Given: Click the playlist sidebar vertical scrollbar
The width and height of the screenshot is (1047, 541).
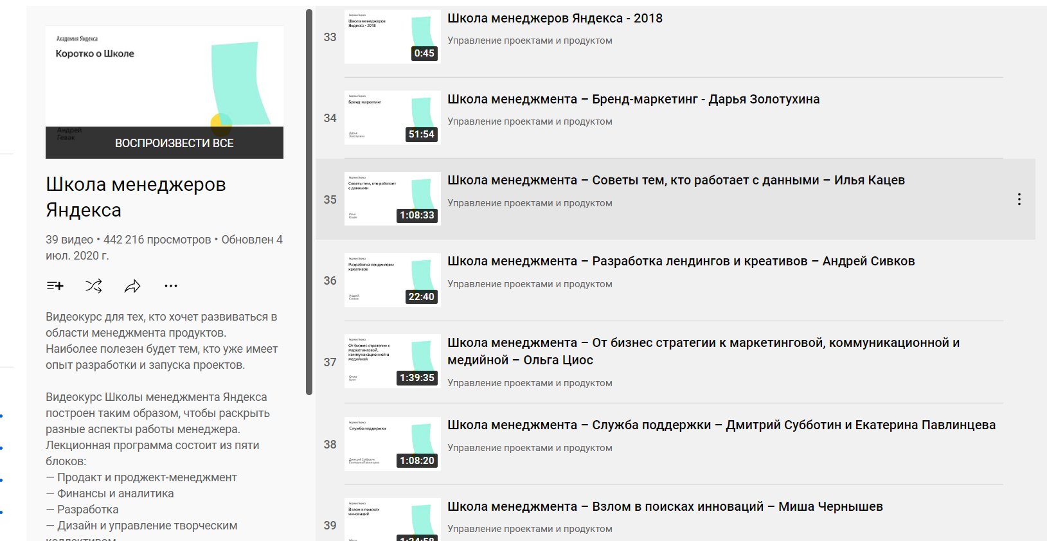Looking at the screenshot, I should point(309,202).
